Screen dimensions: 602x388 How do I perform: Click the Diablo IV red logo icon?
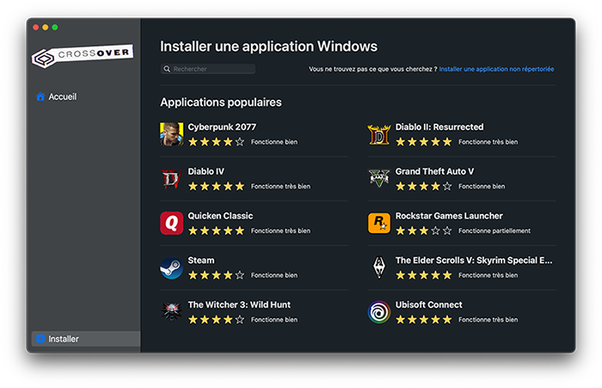click(171, 179)
